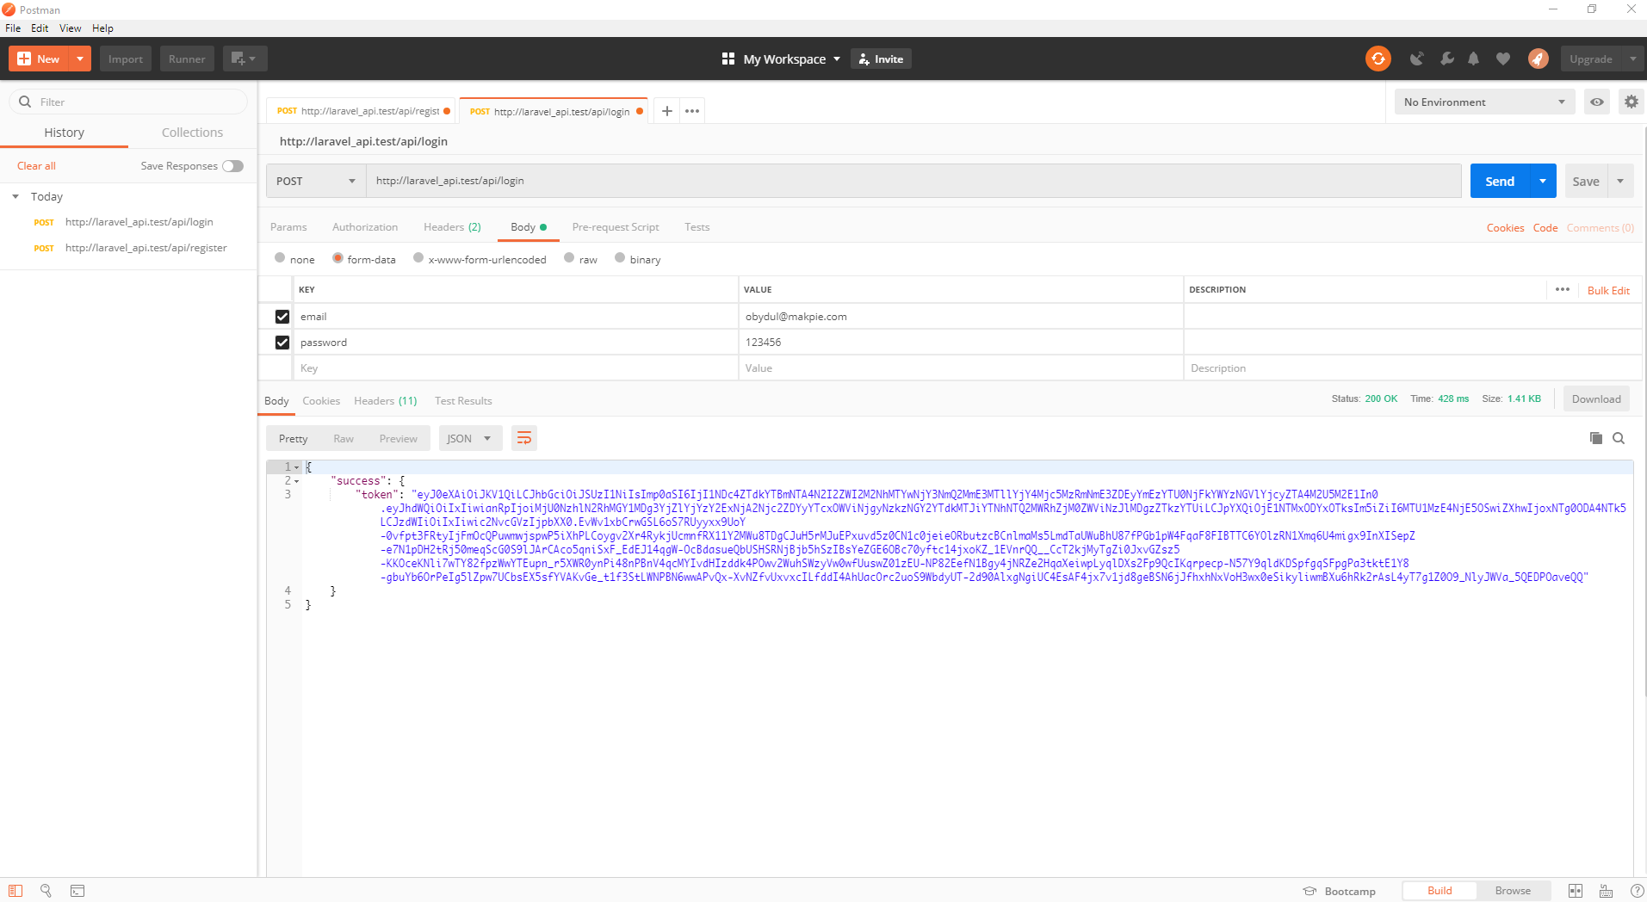Open the No Environment dropdown

click(1484, 102)
